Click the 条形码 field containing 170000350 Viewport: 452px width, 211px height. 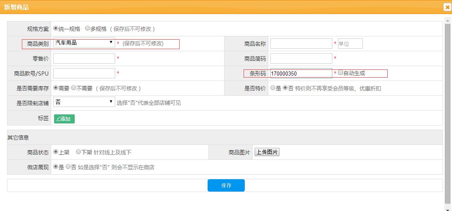click(301, 73)
